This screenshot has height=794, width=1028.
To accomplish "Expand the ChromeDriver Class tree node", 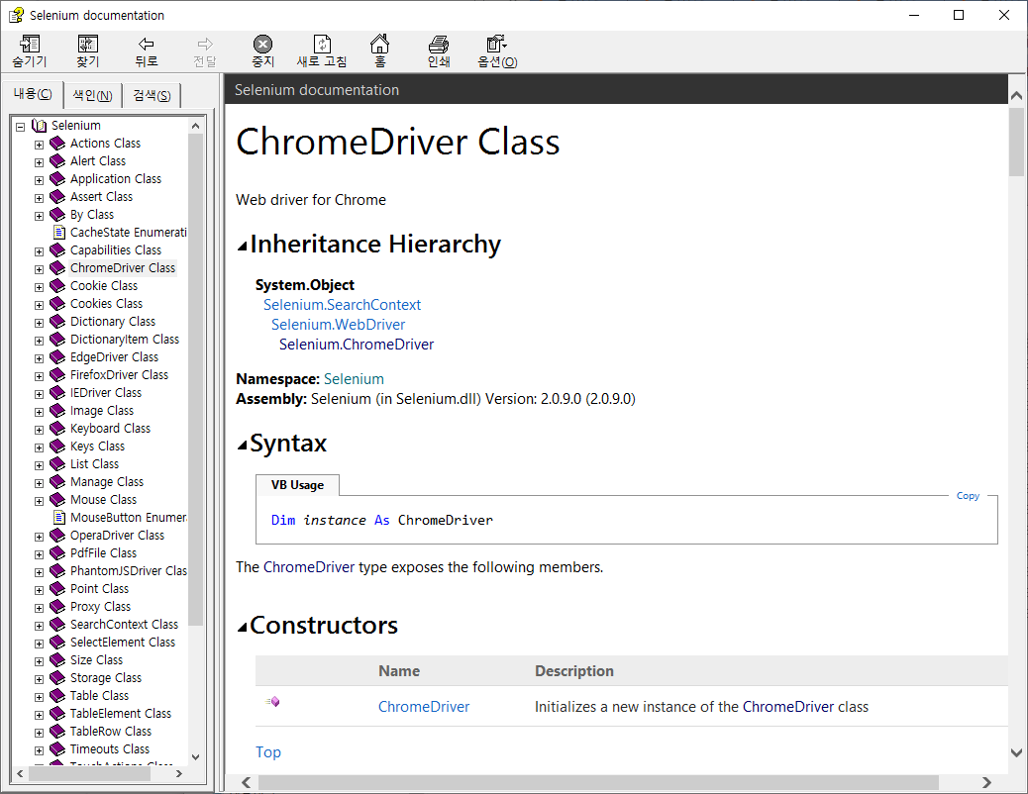I will [x=40, y=269].
